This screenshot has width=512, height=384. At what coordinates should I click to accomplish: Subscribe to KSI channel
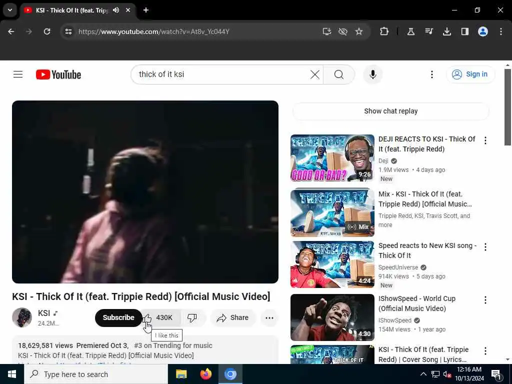118,317
